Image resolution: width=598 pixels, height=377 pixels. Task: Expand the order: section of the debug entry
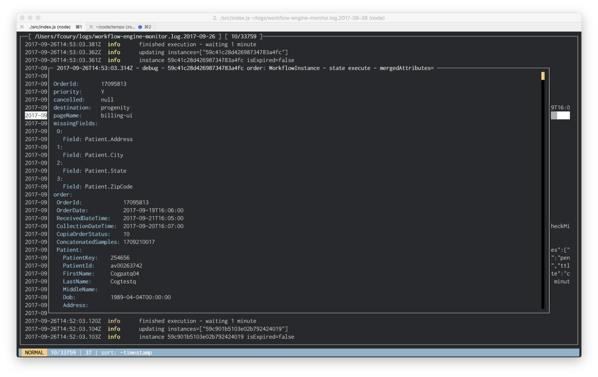[x=62, y=194]
